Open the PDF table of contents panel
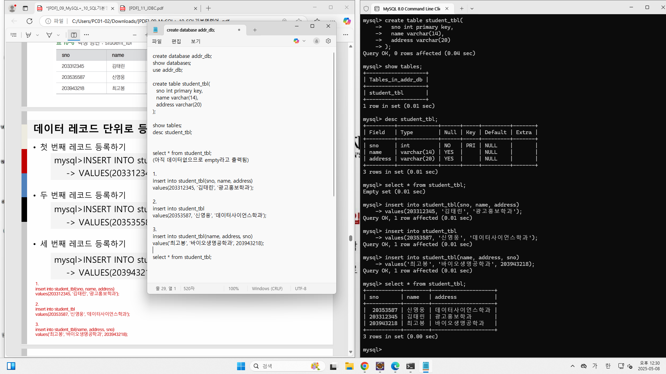The height and width of the screenshot is (374, 666). 14,35
